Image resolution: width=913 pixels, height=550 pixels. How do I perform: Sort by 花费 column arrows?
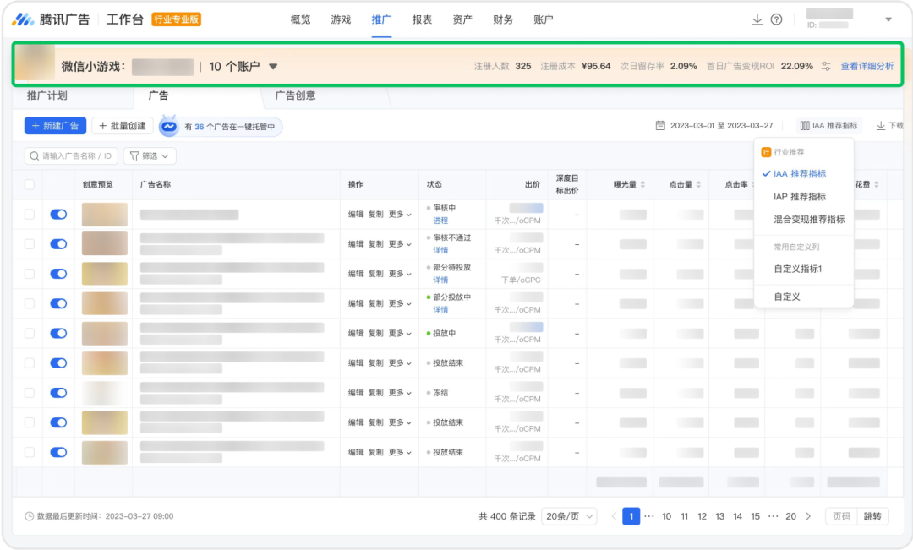pyautogui.click(x=877, y=184)
